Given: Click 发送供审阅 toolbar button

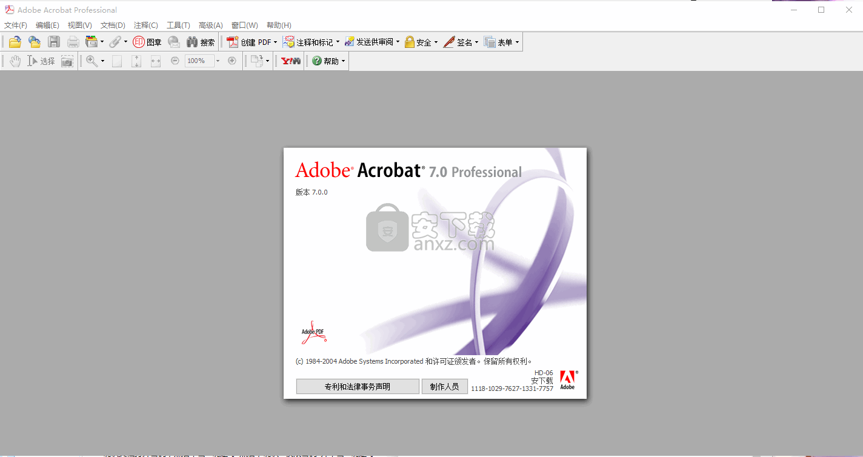Looking at the screenshot, I should coord(369,42).
